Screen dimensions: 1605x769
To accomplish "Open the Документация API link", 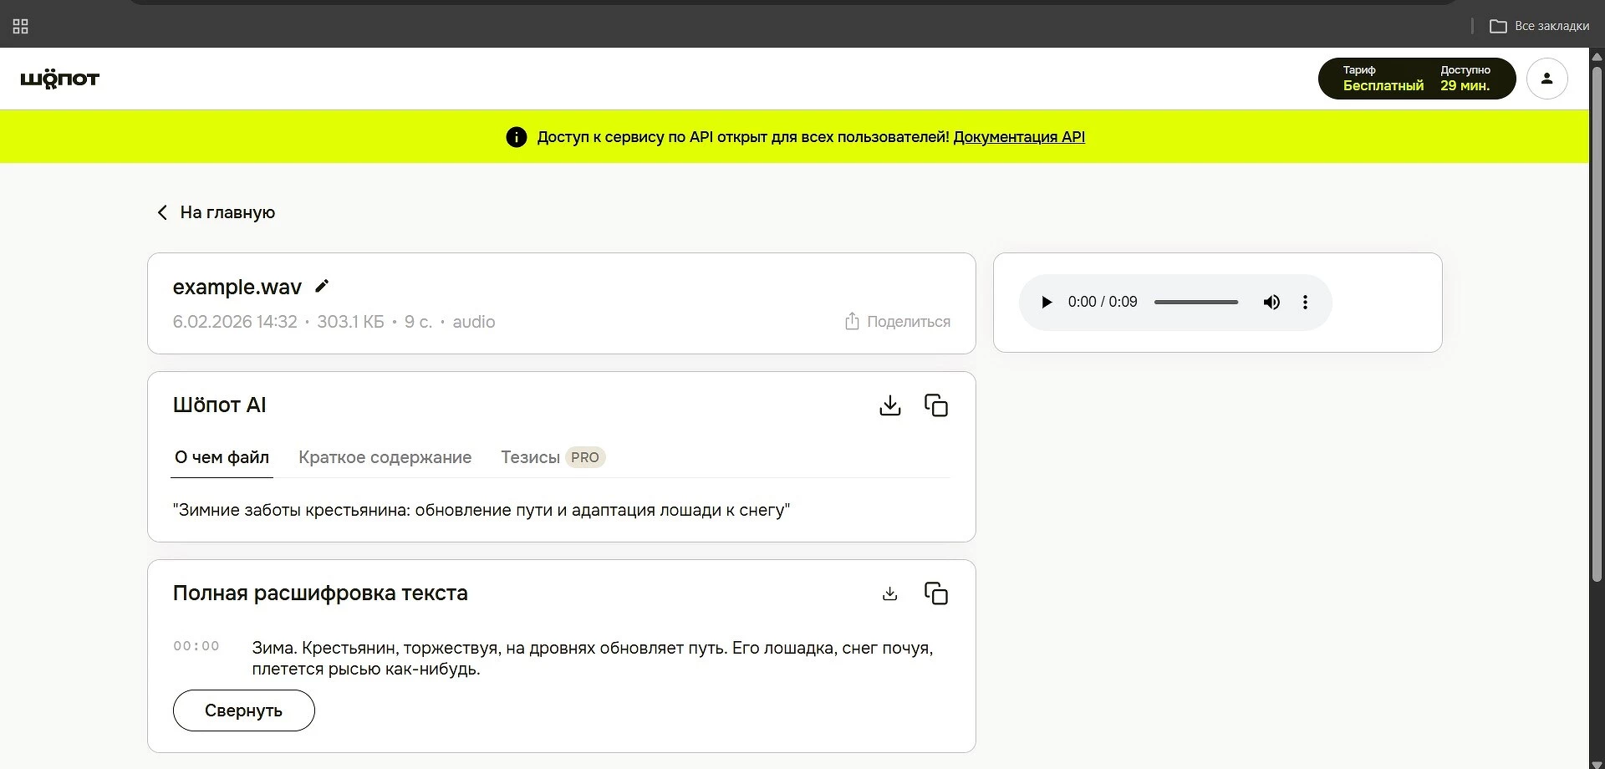I will 1018,137.
